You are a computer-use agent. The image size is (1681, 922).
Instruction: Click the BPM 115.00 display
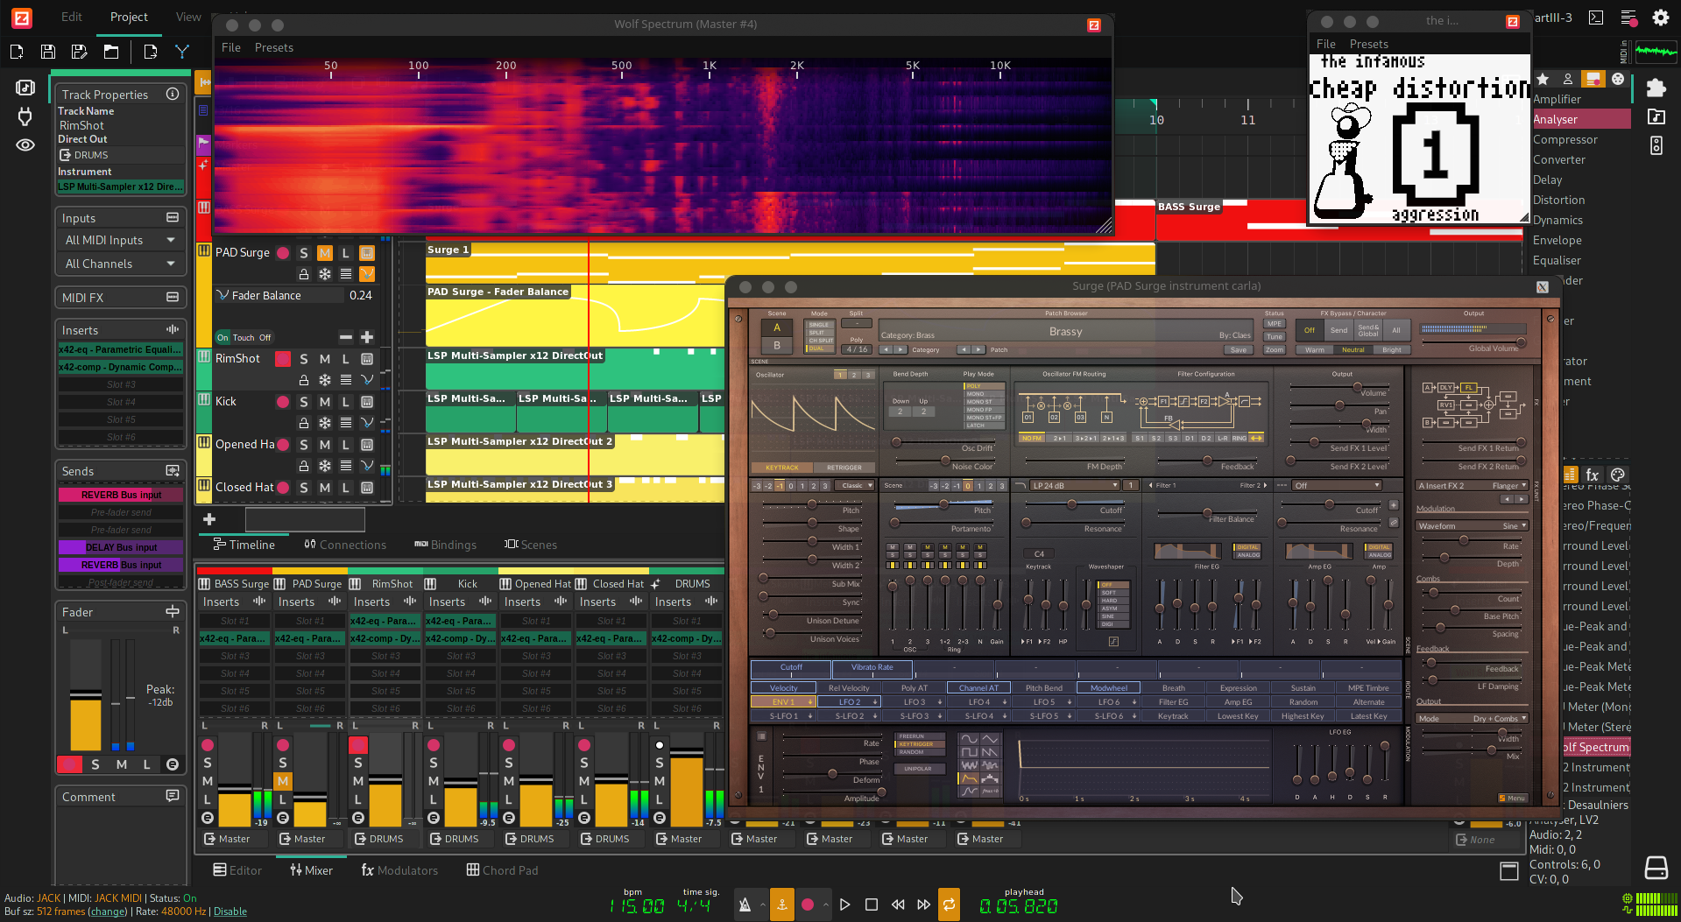(x=637, y=906)
